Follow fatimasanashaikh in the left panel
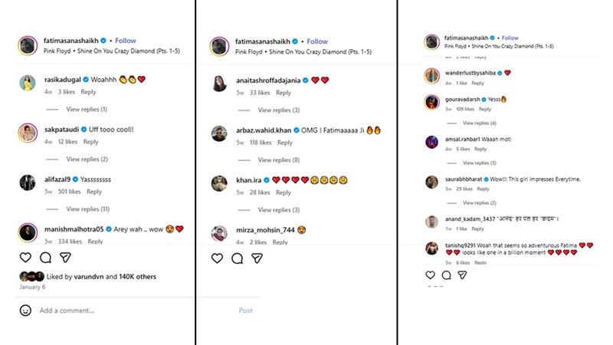 point(126,41)
